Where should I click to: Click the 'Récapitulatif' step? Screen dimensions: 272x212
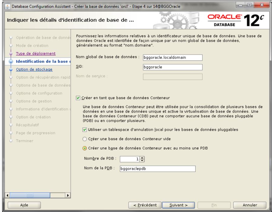[27, 125]
